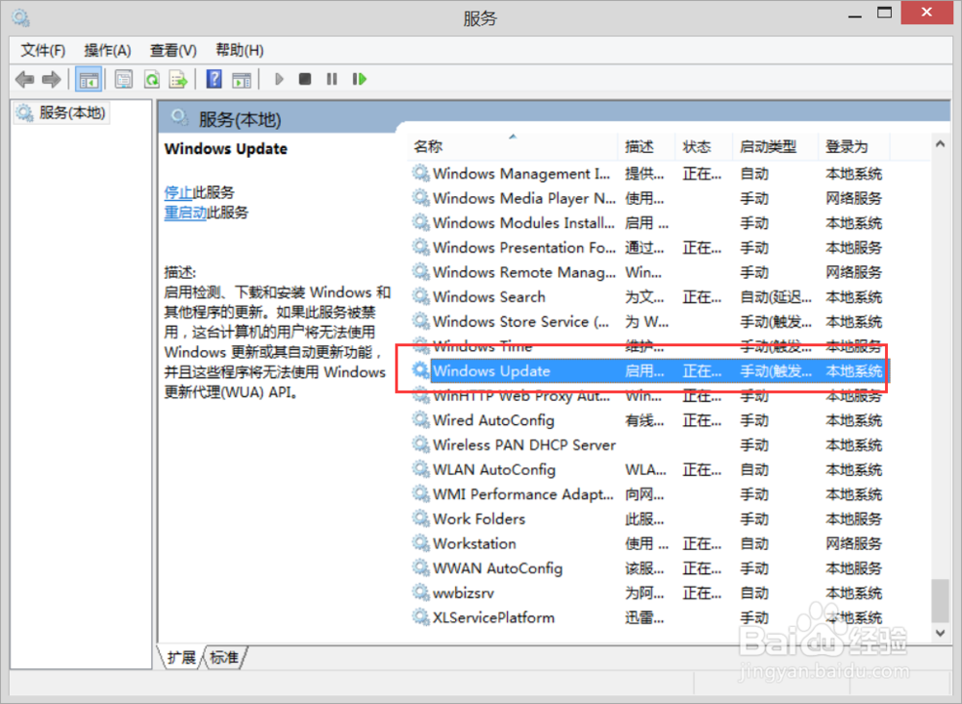Click the 自动(延迟... startup type of Windows Search

775,297
